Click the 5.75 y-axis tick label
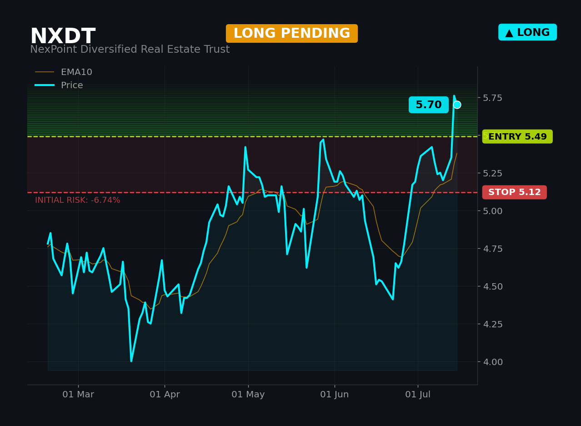Image resolution: width=581 pixels, height=426 pixels. pyautogui.click(x=493, y=98)
